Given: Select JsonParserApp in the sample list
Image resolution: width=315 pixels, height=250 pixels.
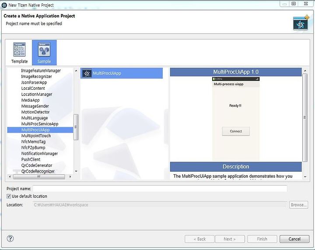Looking at the screenshot, I should (34, 82).
